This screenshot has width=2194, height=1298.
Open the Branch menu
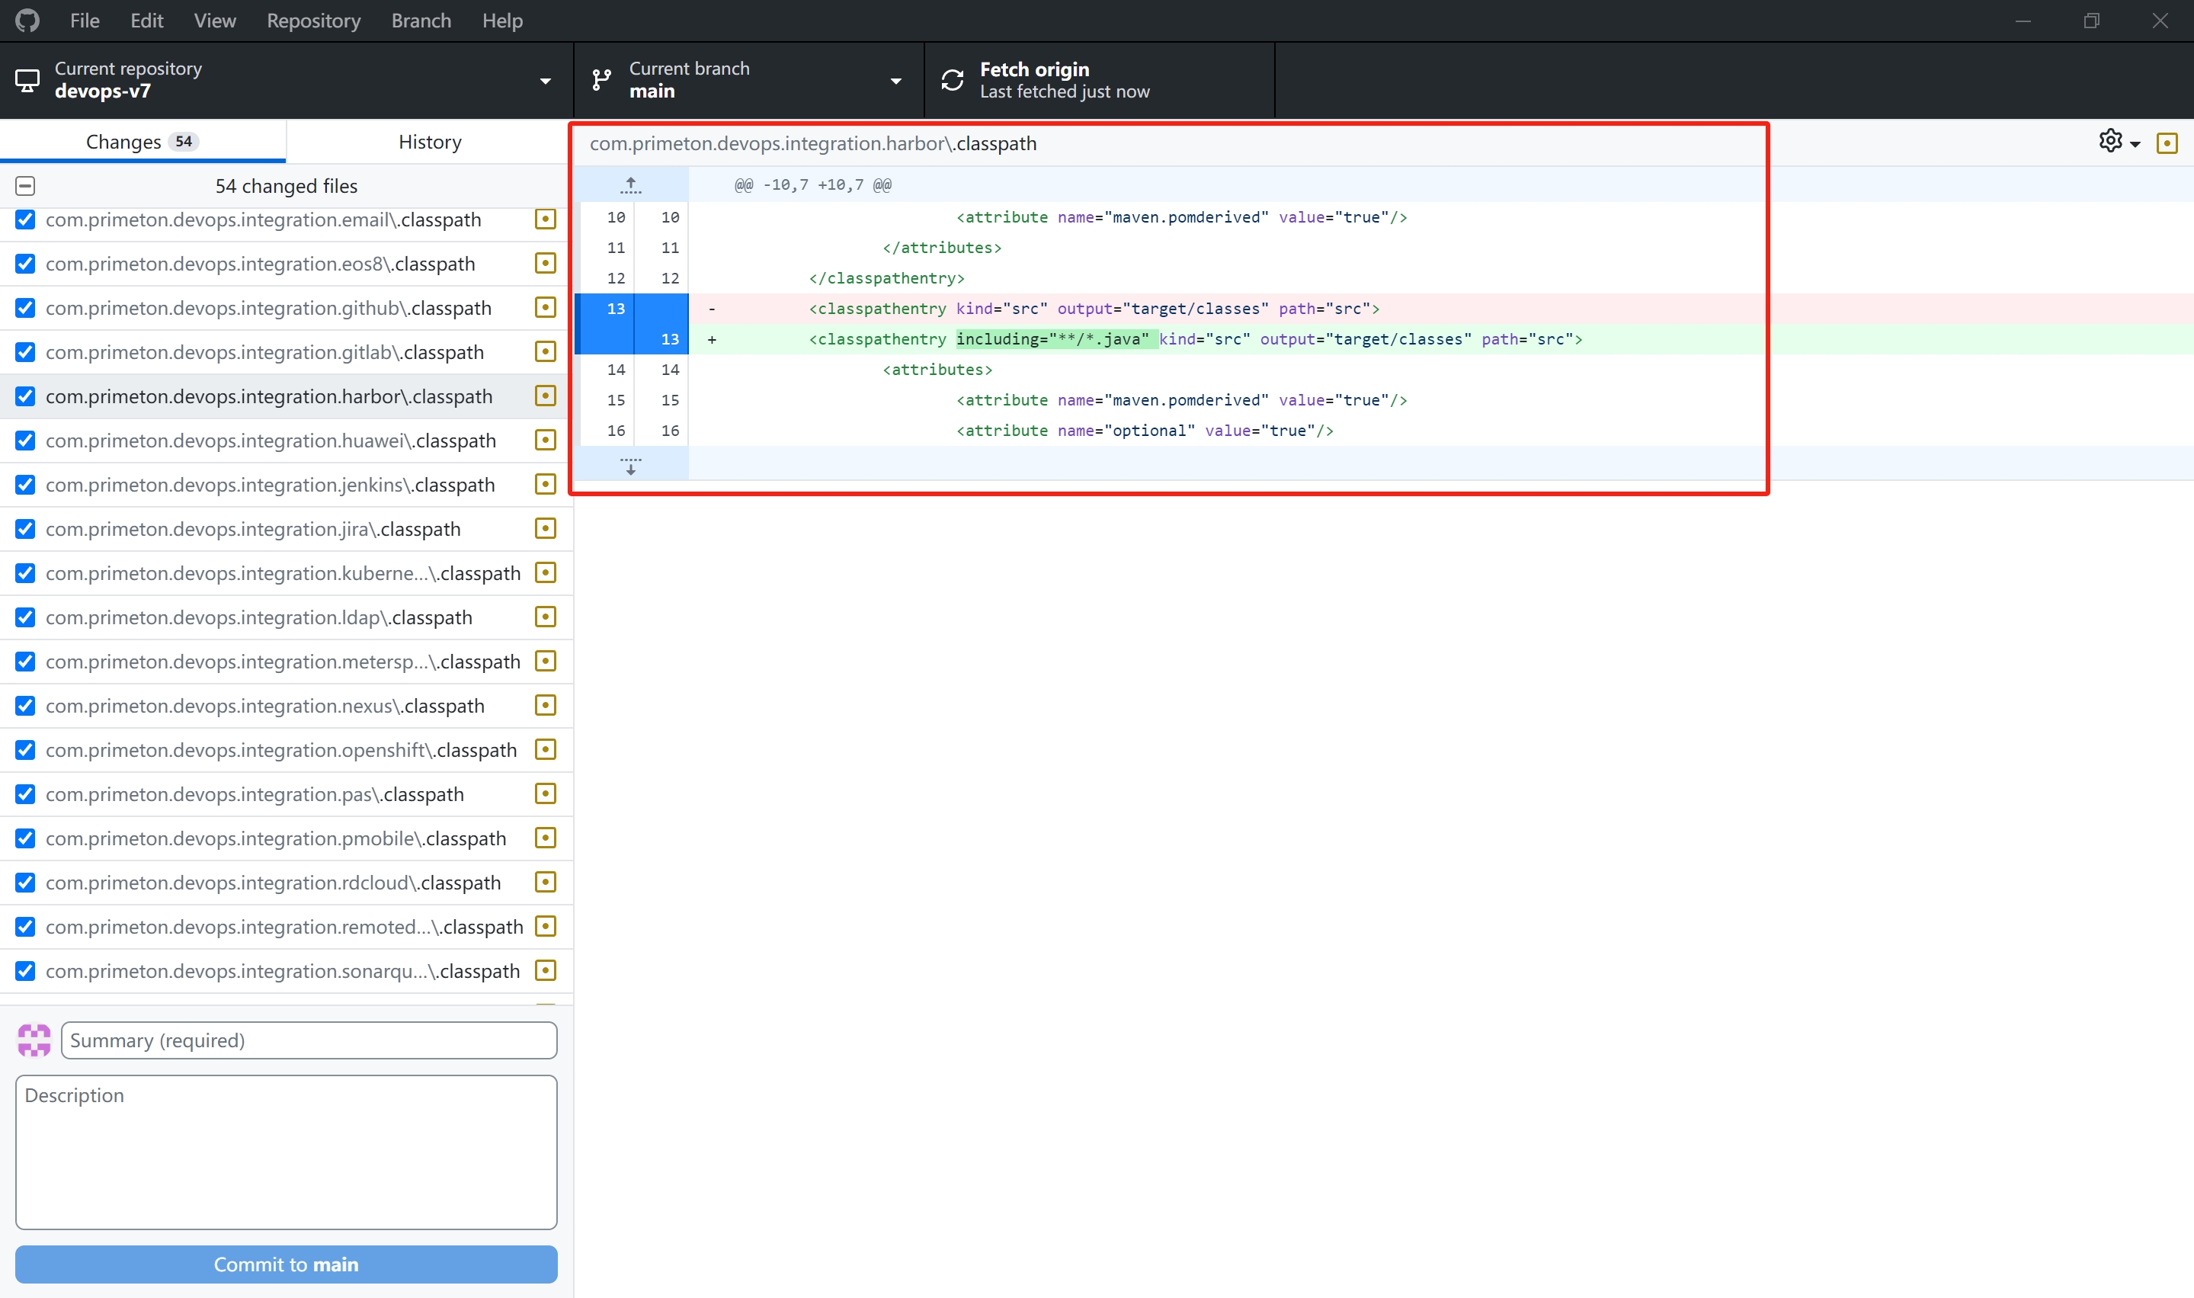point(421,20)
